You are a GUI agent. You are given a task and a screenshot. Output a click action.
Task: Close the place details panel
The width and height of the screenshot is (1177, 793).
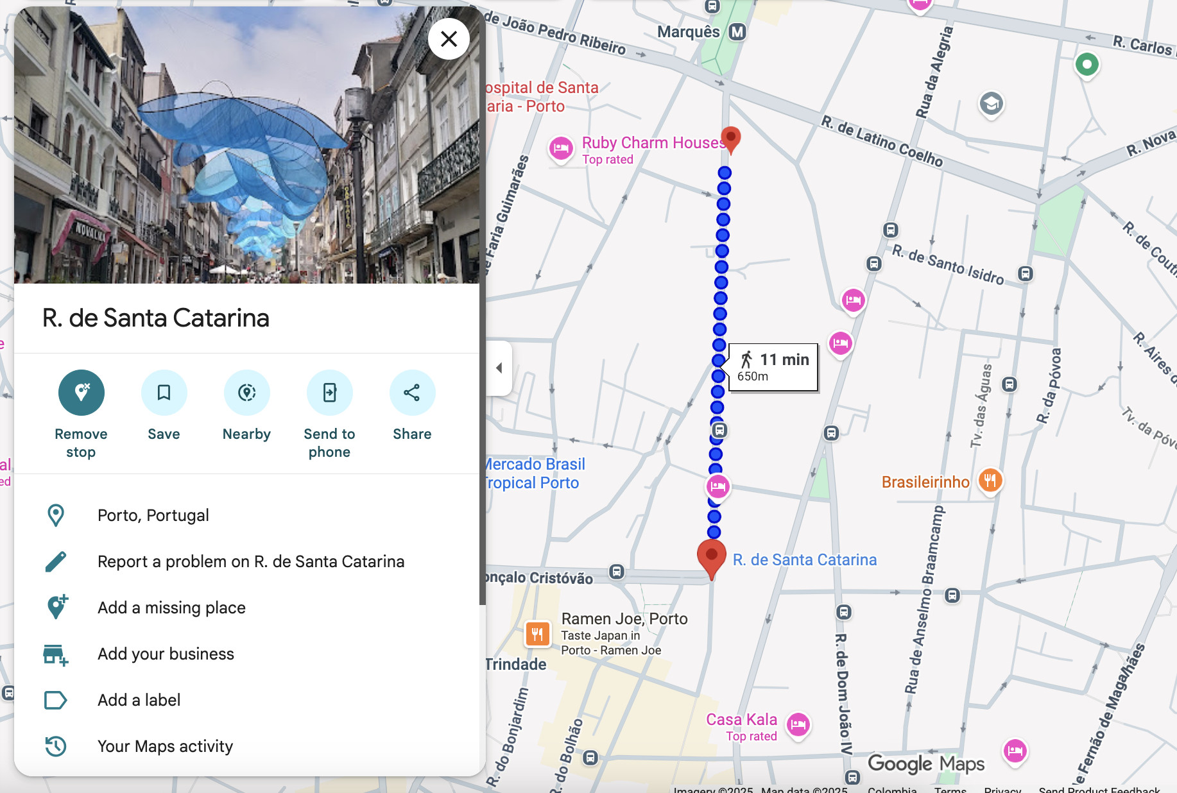click(449, 39)
